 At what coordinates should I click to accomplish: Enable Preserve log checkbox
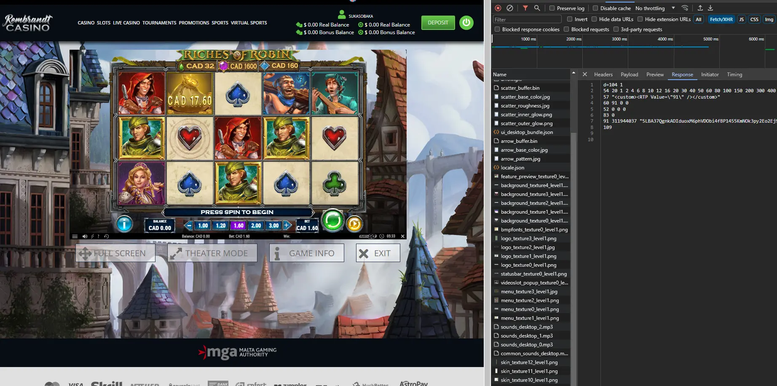[x=552, y=8]
